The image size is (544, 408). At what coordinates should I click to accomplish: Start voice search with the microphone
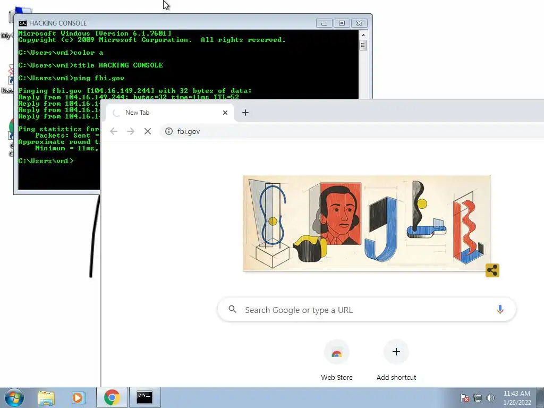tap(500, 310)
